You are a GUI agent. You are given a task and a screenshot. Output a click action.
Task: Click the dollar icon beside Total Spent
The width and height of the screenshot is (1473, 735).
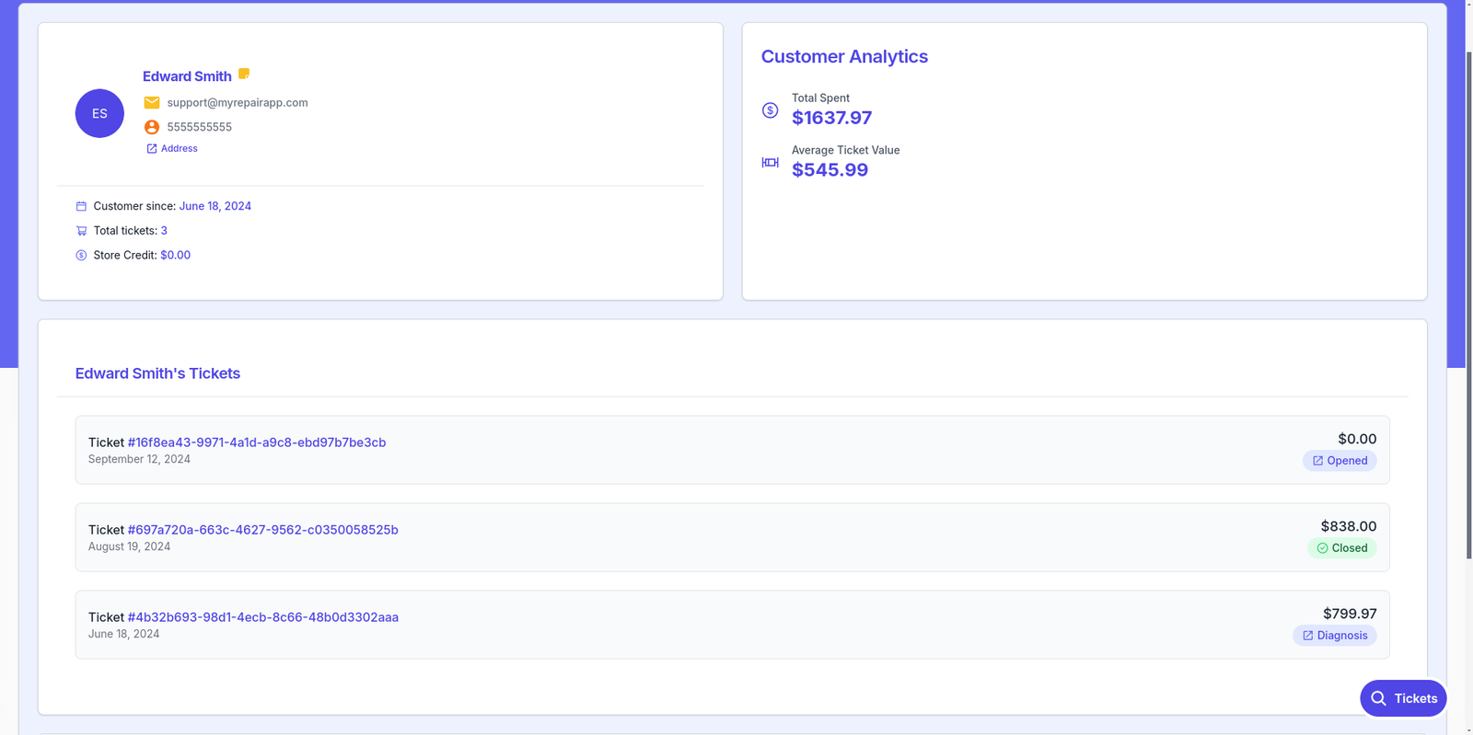coord(771,110)
